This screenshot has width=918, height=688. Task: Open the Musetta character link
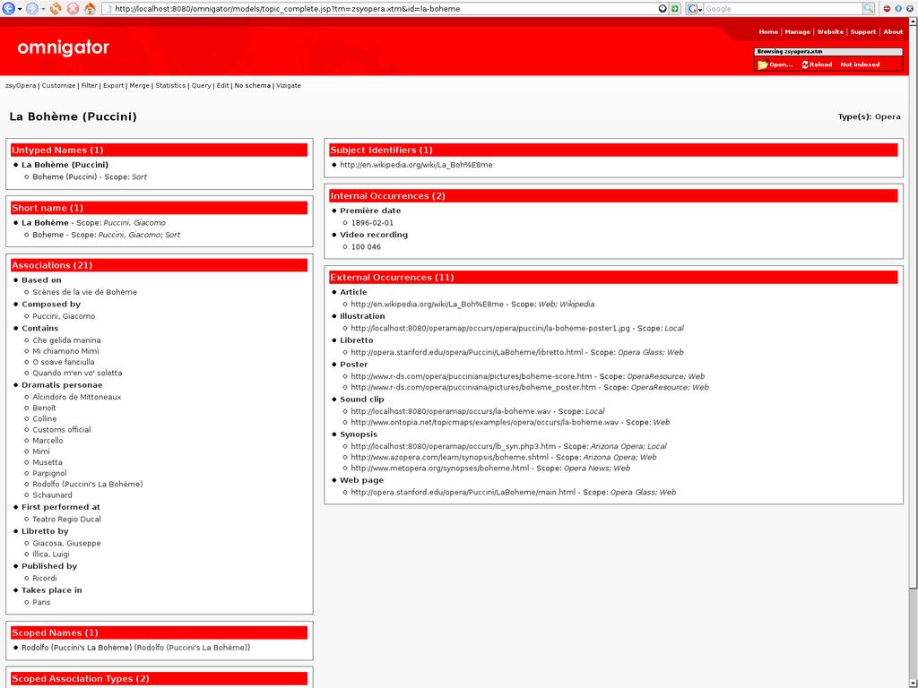click(x=48, y=462)
